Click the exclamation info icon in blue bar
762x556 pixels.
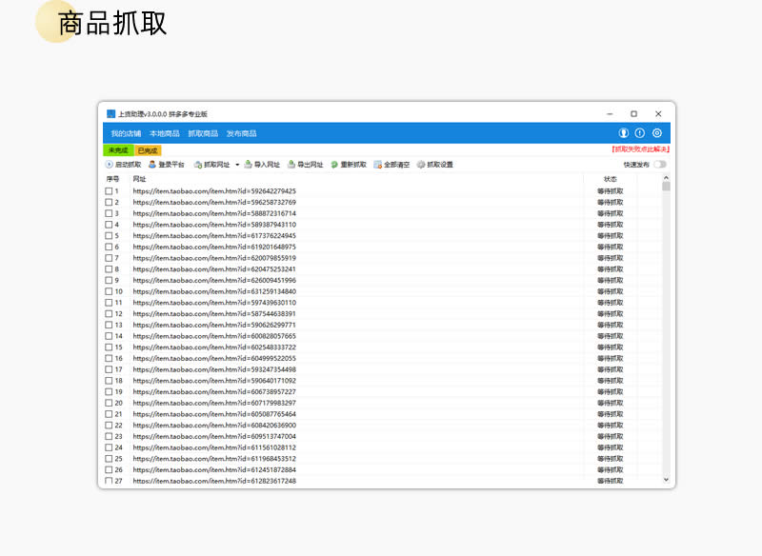point(640,133)
